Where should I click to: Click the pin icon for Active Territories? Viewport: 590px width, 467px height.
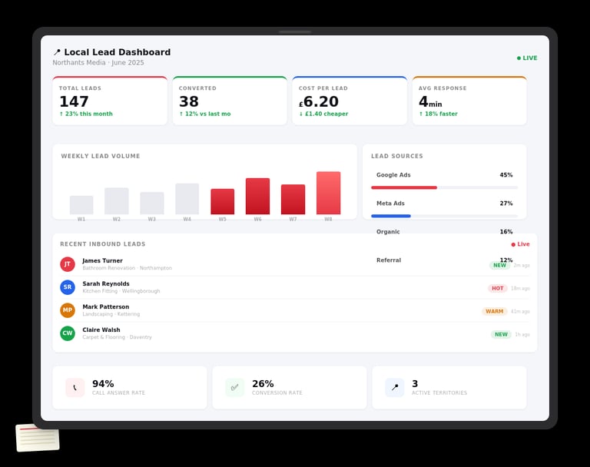(x=395, y=388)
